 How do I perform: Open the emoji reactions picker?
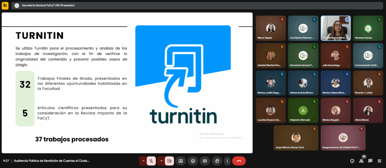tap(193, 161)
